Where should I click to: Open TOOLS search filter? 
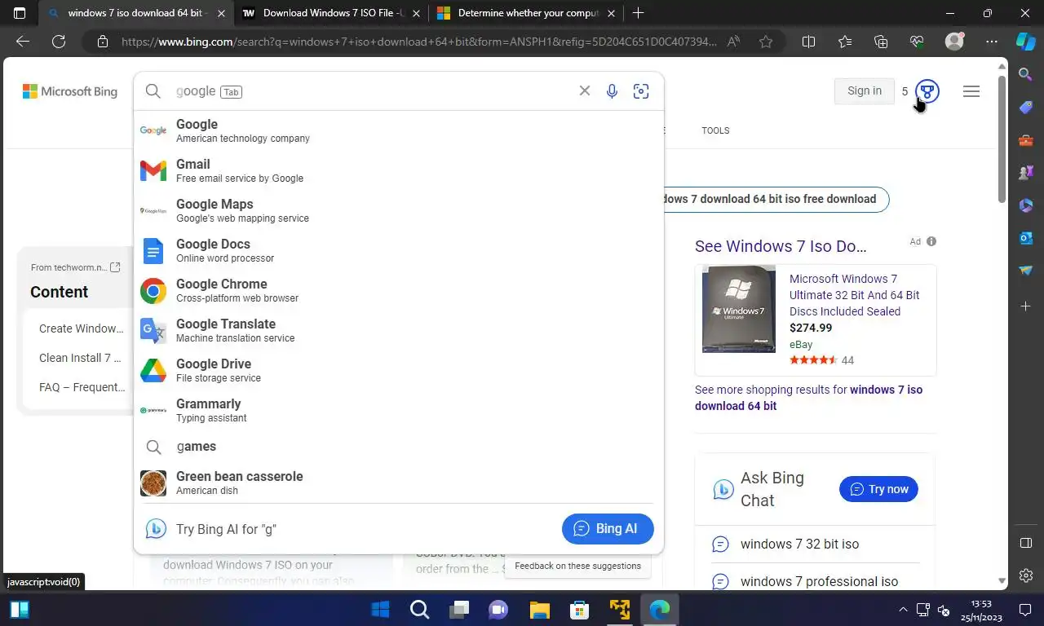coord(715,130)
